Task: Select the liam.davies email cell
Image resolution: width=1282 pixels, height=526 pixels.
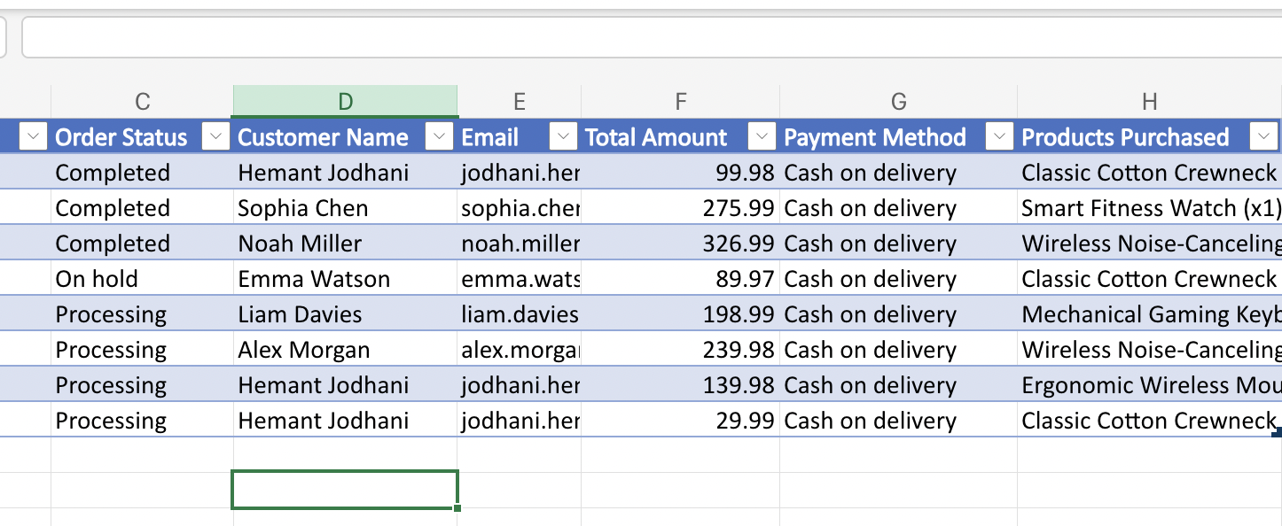Action: pos(519,314)
